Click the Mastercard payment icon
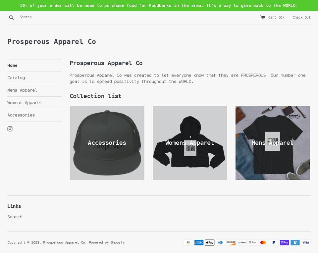This screenshot has width=318, height=253. pyautogui.click(x=263, y=242)
